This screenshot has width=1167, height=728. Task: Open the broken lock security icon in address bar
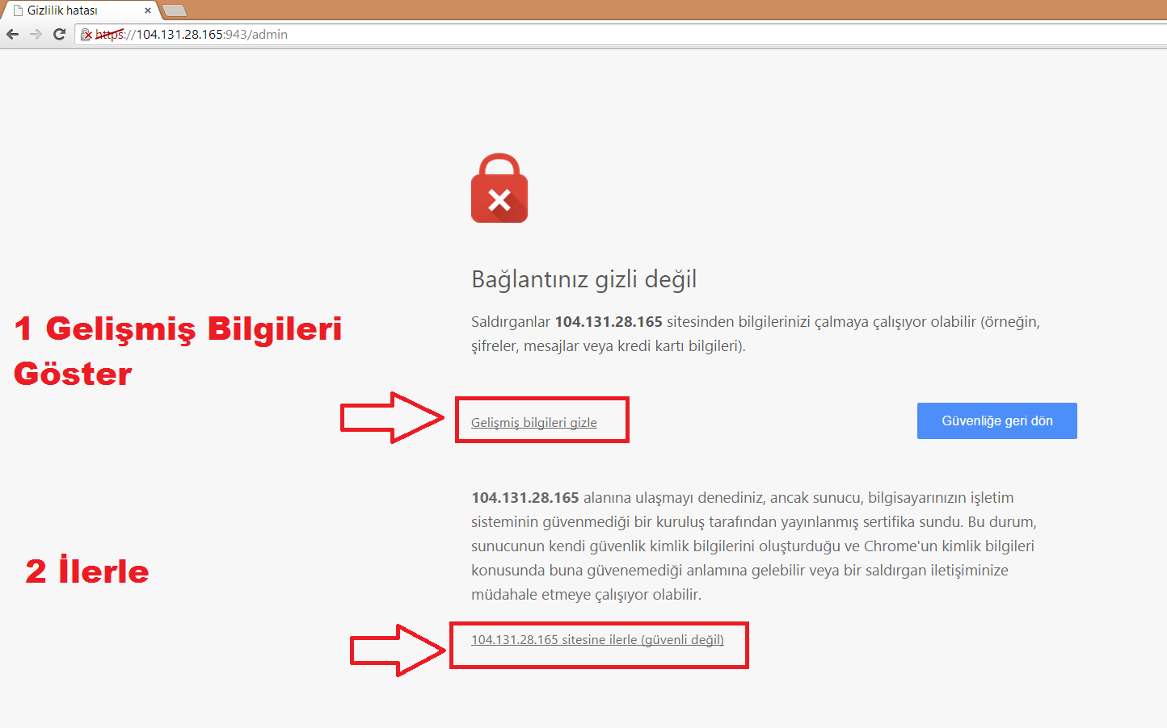[x=86, y=35]
